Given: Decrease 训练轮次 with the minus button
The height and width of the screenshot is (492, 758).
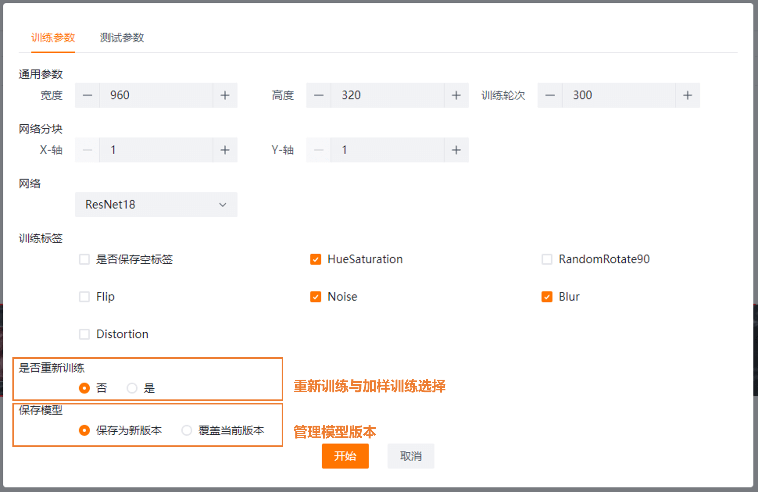Looking at the screenshot, I should coord(550,95).
